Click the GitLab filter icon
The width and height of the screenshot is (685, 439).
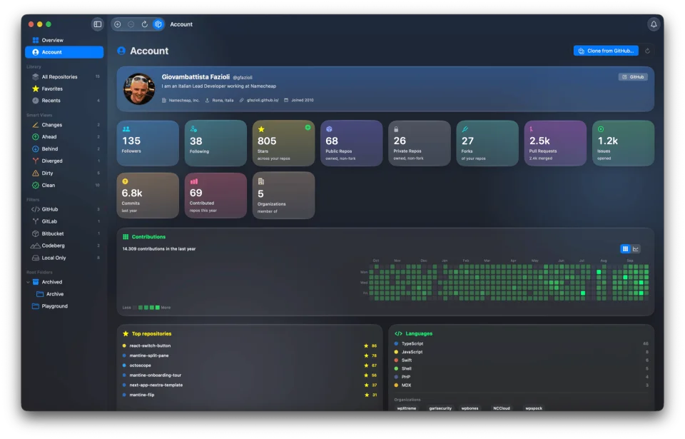point(36,221)
